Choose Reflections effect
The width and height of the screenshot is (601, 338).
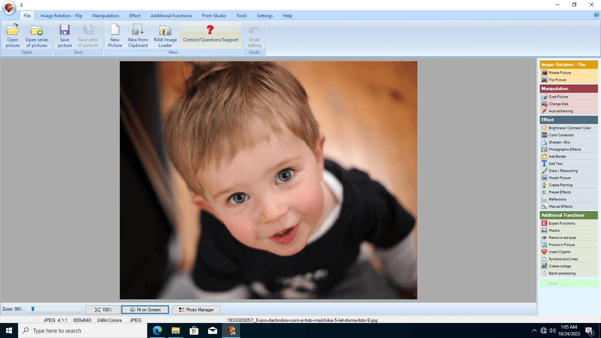point(569,199)
